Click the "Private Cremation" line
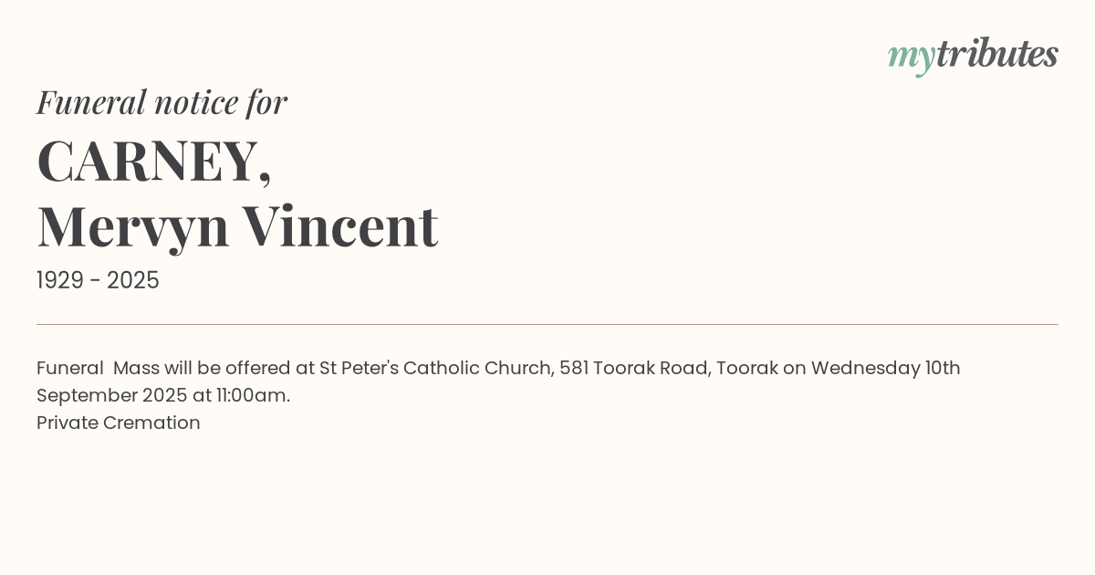The image size is (1095, 575). (x=119, y=423)
